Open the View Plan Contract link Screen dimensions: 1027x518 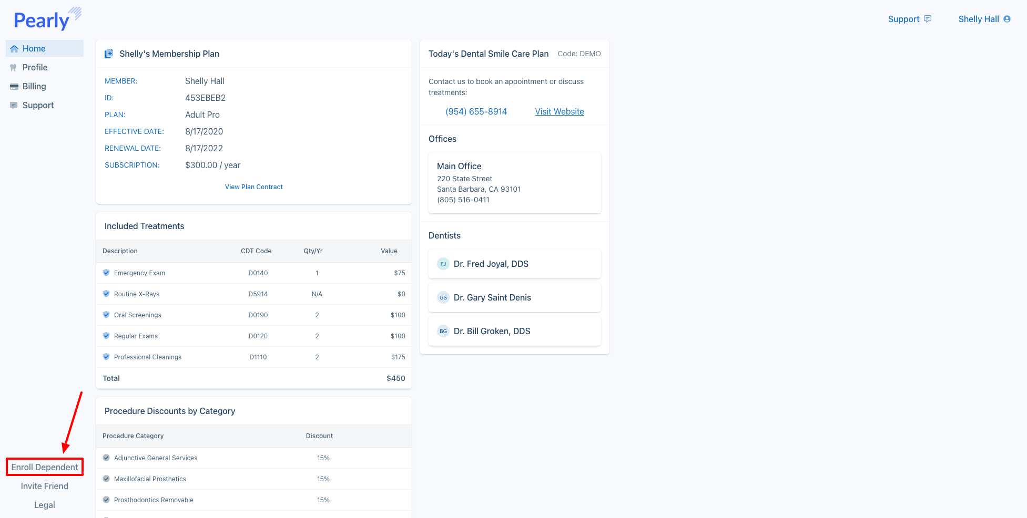click(253, 187)
